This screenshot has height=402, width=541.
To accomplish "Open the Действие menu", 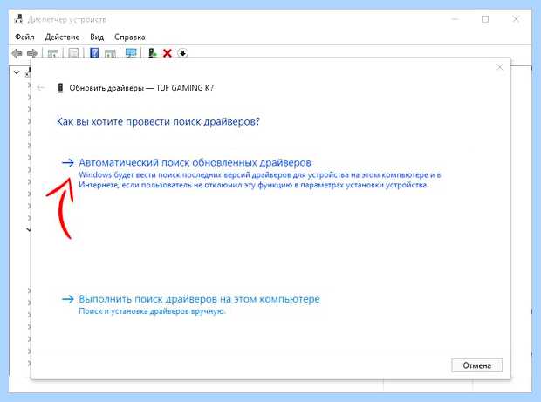I will (62, 37).
